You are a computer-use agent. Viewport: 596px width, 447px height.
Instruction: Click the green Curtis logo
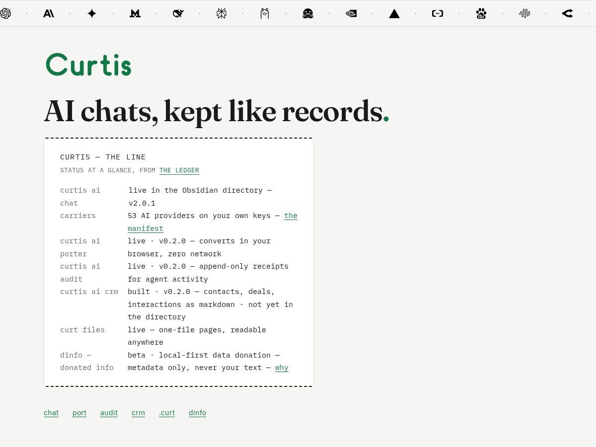coord(88,65)
